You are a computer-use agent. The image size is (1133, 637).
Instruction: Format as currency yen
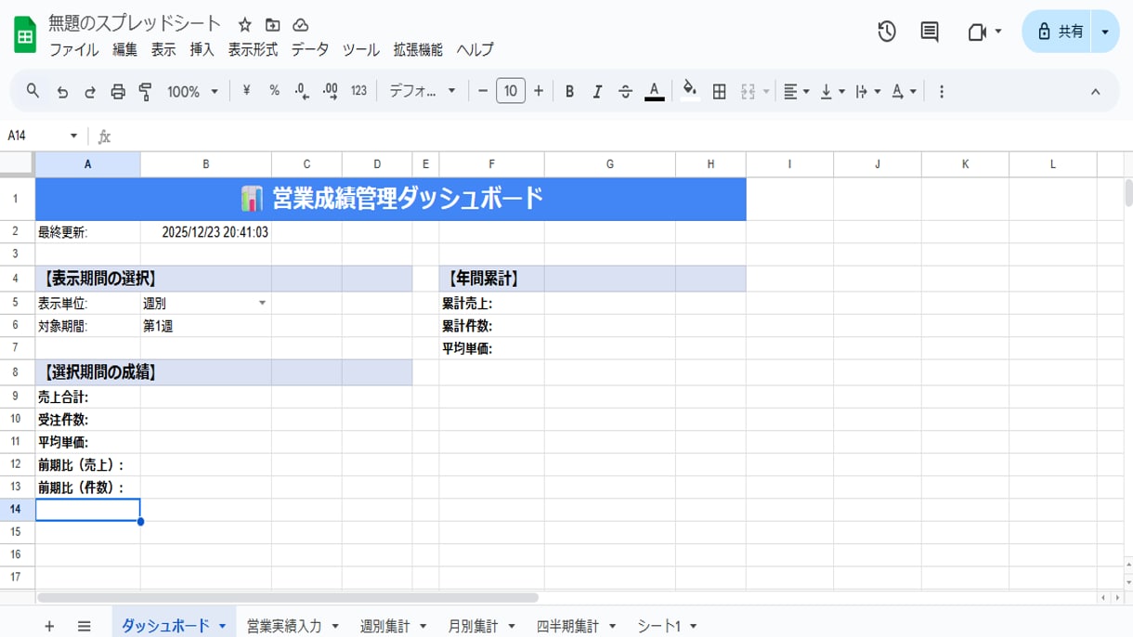click(246, 91)
